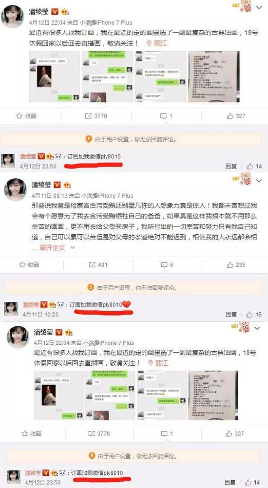
Task: Click 收藏 star on the first post
Action: point(19,116)
